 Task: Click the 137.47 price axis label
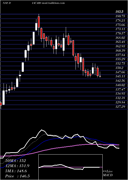tap(120, 89)
